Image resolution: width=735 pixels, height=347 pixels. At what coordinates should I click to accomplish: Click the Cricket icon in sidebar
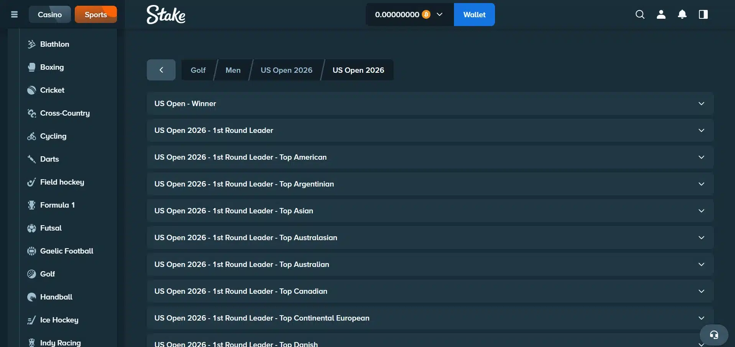point(31,90)
